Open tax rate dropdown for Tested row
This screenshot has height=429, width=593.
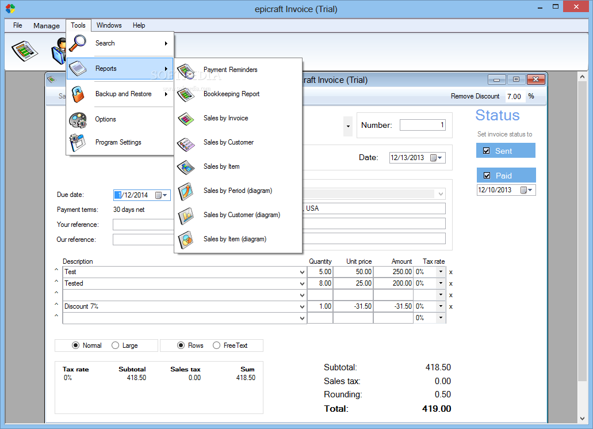pos(441,283)
